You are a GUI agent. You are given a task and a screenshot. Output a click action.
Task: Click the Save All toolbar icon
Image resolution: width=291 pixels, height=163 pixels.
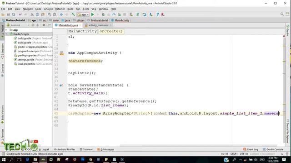tap(8, 14)
